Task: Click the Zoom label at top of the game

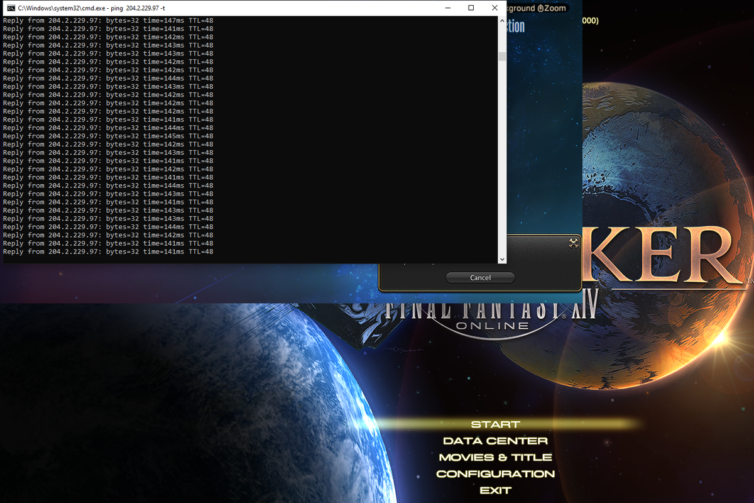Action: pos(555,8)
